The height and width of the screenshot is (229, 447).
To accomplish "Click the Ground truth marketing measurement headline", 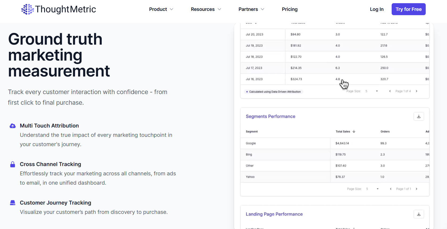I will [59, 55].
